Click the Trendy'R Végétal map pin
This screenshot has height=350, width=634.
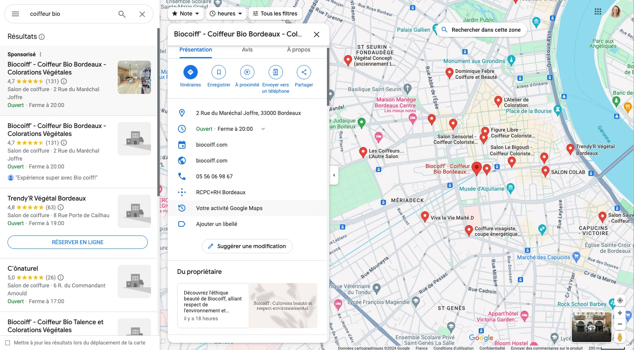[570, 149]
